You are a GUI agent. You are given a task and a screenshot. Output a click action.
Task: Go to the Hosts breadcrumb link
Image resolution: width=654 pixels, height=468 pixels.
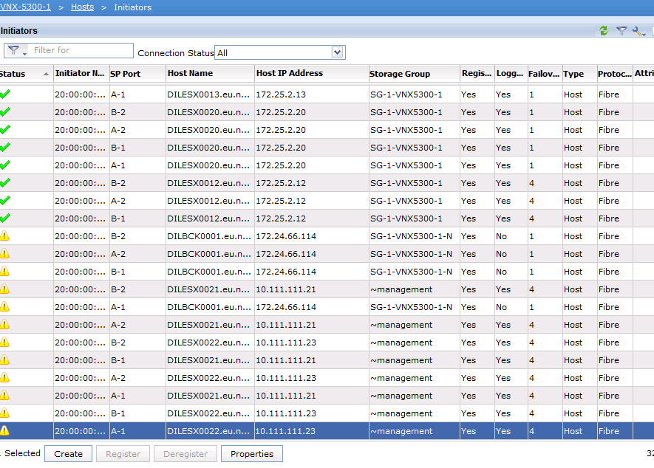tap(82, 7)
